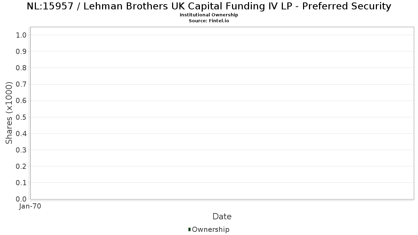Viewport: 418px width, 235px height.
Task: Click the 0.8 y-axis tick label
Action: click(21, 68)
